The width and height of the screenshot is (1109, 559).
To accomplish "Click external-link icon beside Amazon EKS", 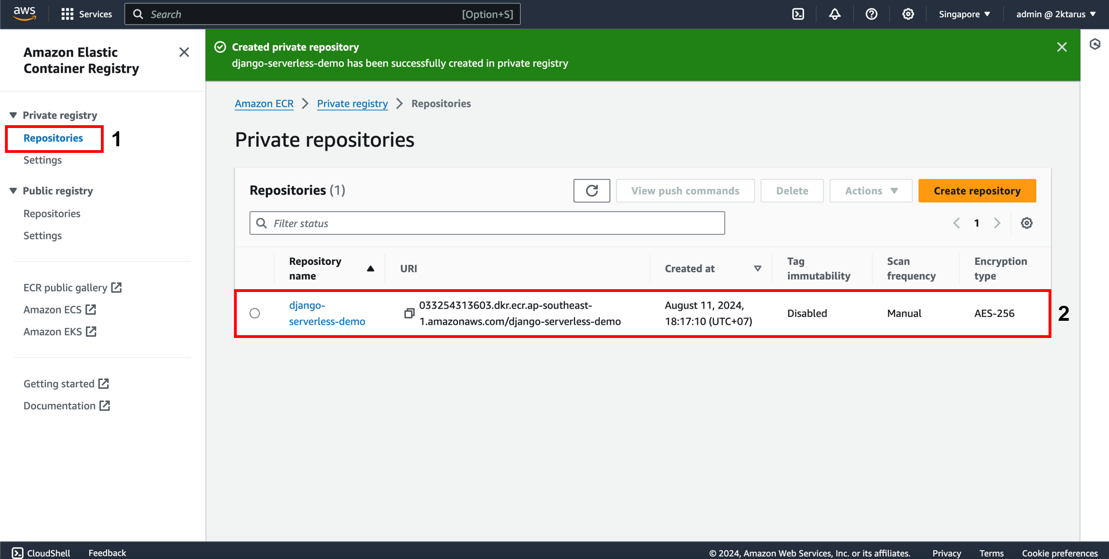I will pyautogui.click(x=91, y=331).
